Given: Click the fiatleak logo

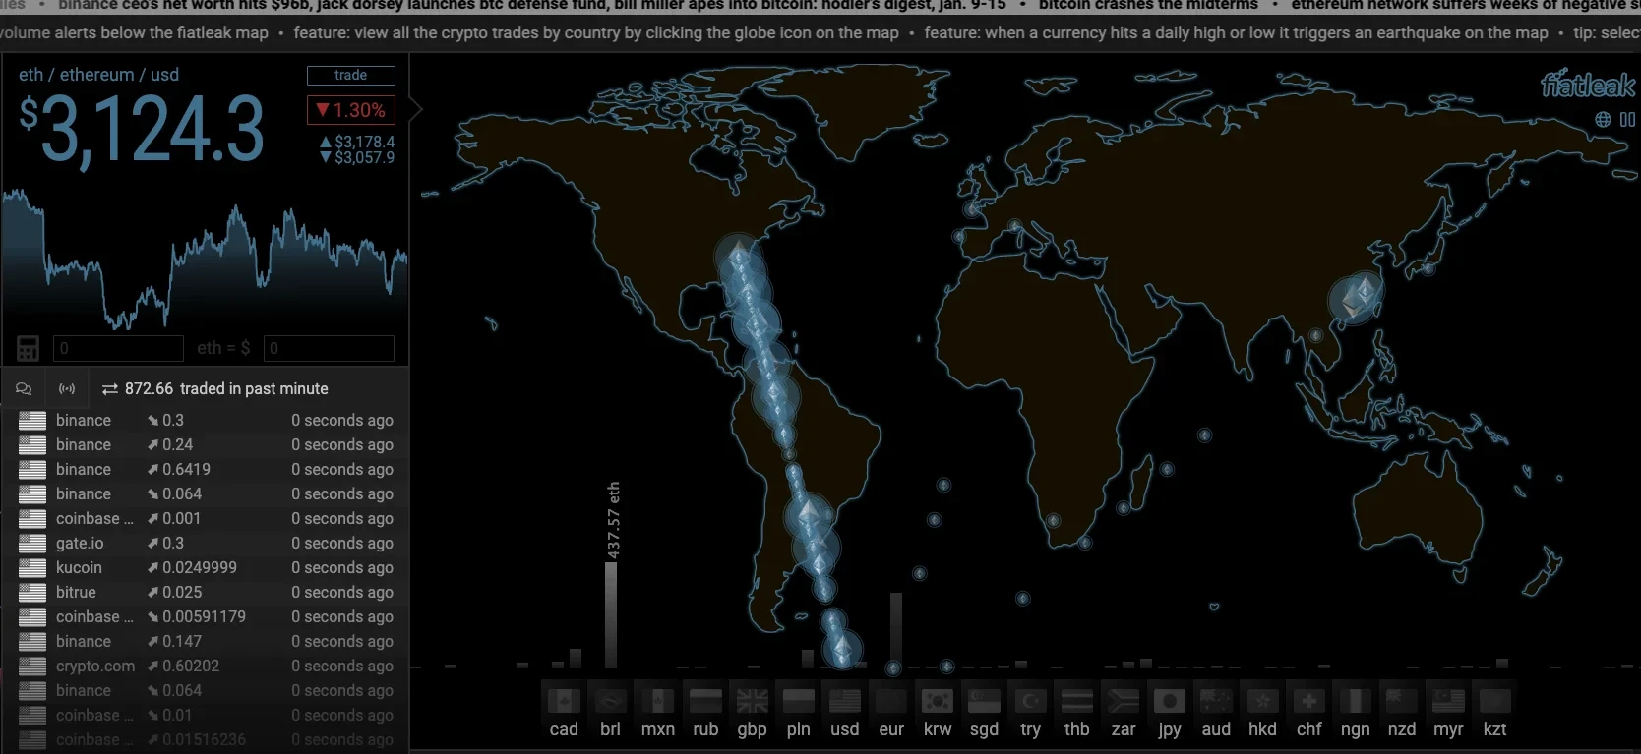Looking at the screenshot, I should coord(1587,86).
